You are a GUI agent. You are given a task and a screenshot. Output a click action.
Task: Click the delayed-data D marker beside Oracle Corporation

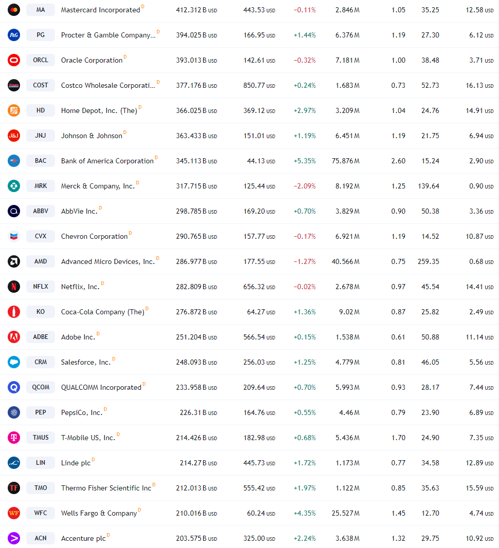tap(125, 57)
